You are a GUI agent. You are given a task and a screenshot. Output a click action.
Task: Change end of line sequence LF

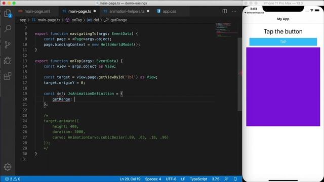pyautogui.click(x=183, y=179)
